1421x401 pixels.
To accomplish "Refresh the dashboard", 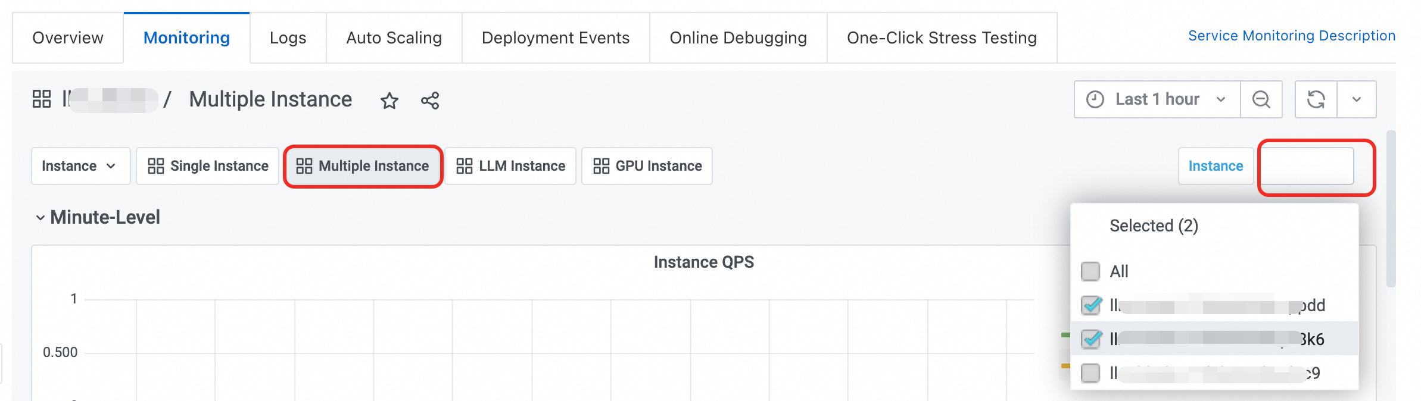I will click(x=1316, y=99).
